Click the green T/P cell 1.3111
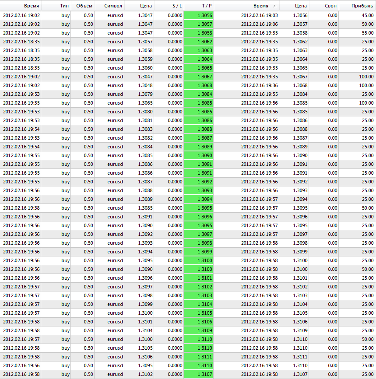The height and width of the screenshot is (379, 376). [199, 357]
